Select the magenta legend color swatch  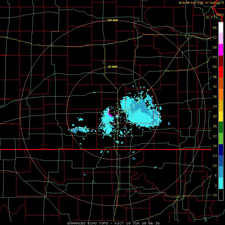pyautogui.click(x=221, y=50)
